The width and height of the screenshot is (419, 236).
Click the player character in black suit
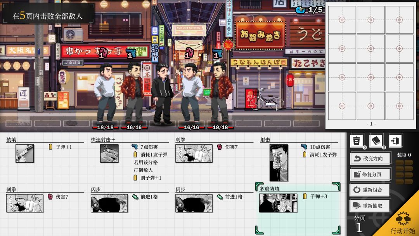(163, 94)
